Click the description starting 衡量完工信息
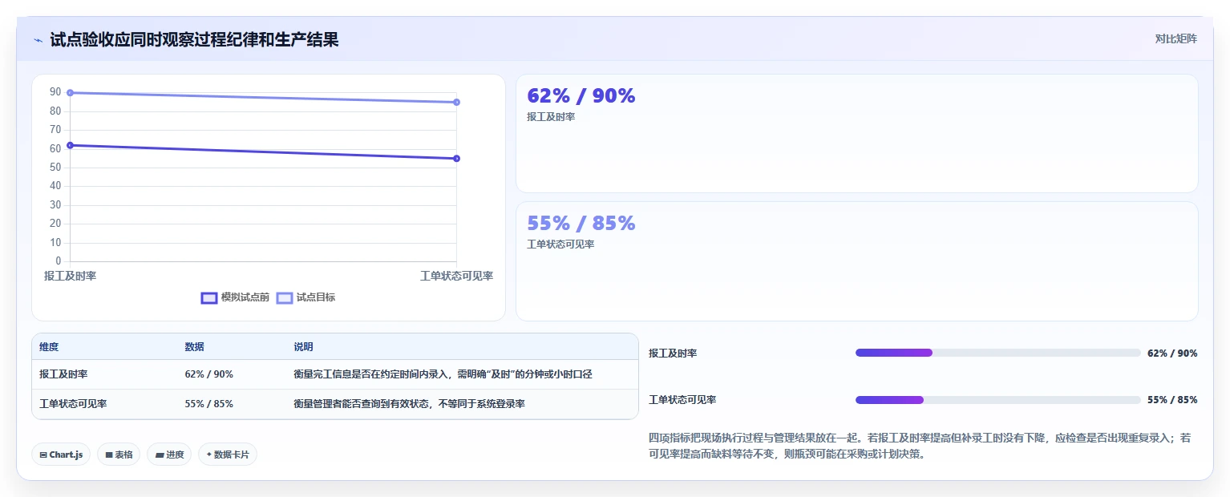This screenshot has height=497, width=1230. coord(443,374)
